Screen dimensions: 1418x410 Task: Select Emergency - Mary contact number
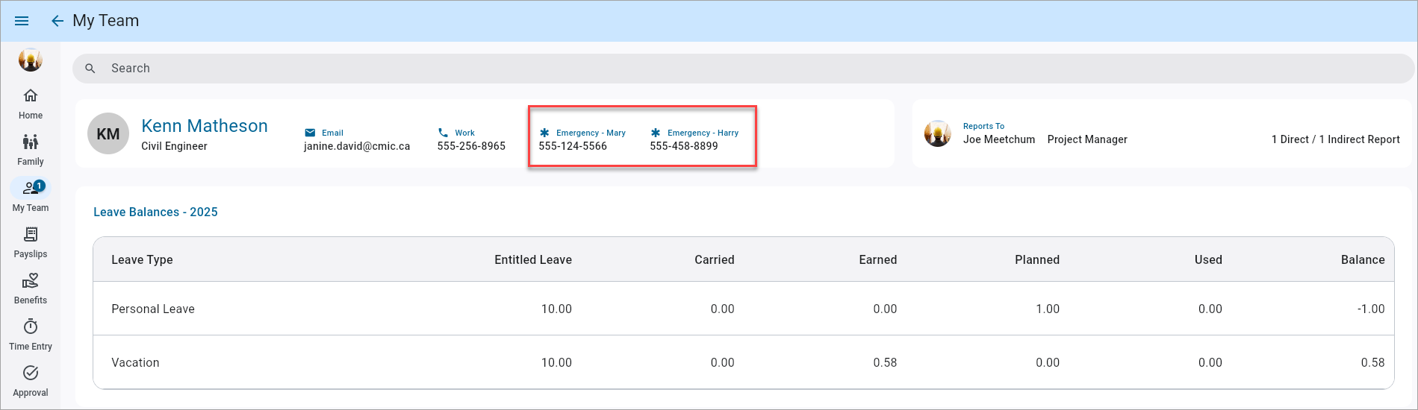573,146
